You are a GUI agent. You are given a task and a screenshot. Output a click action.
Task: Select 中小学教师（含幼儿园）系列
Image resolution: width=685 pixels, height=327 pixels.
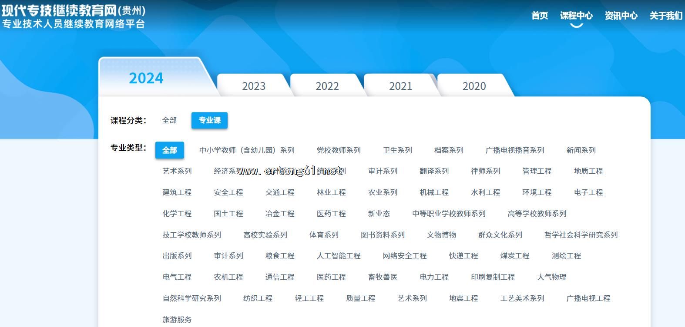click(x=247, y=150)
